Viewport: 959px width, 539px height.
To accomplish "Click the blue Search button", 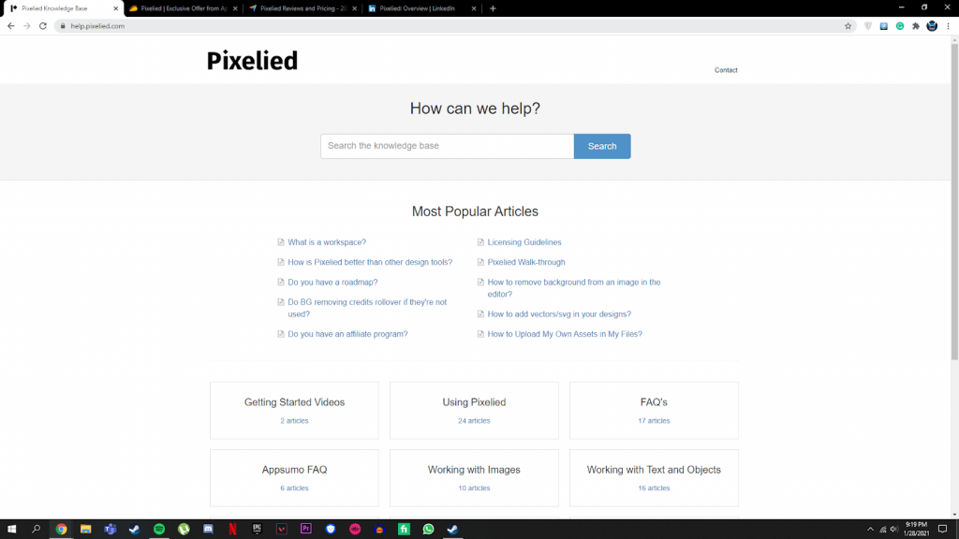I will pos(602,146).
